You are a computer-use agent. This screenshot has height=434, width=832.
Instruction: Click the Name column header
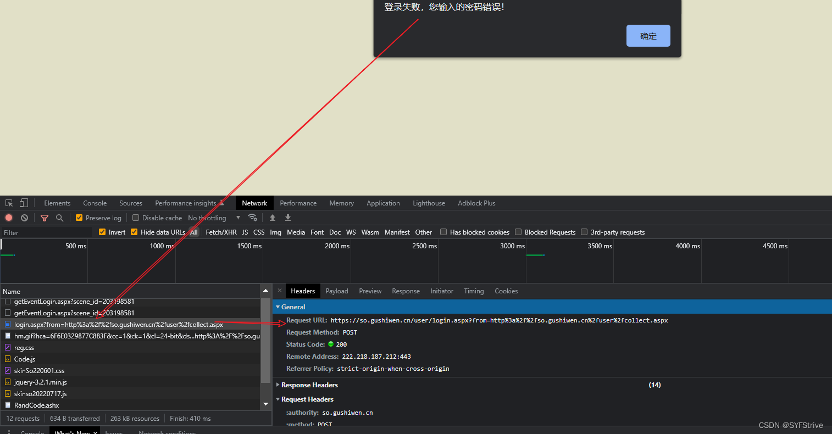click(x=130, y=291)
